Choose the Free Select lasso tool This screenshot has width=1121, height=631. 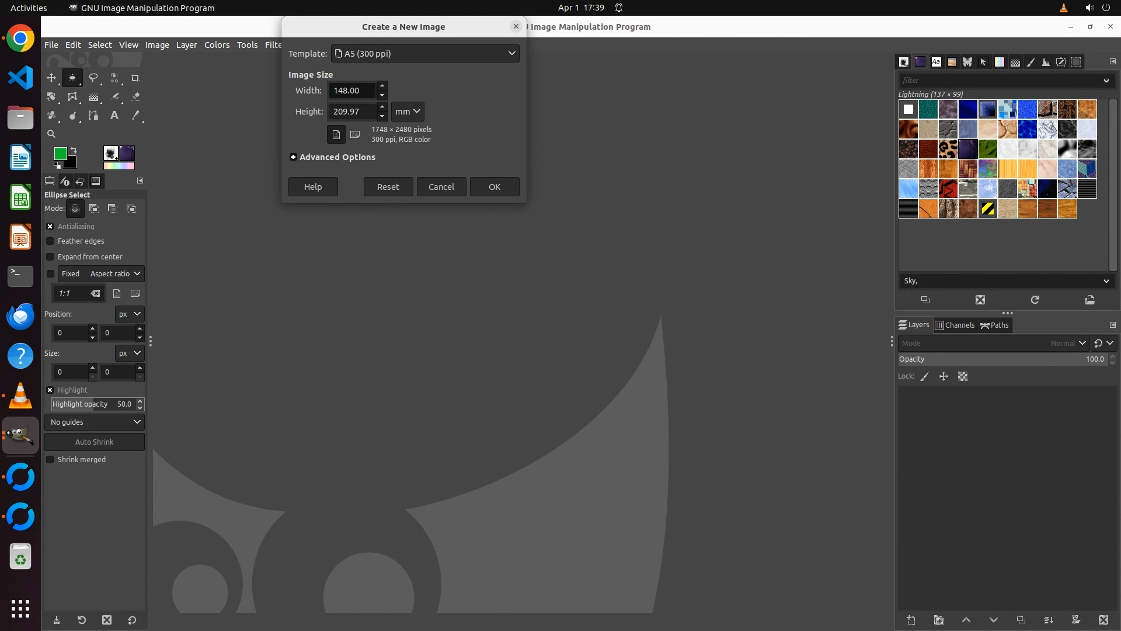coord(93,78)
